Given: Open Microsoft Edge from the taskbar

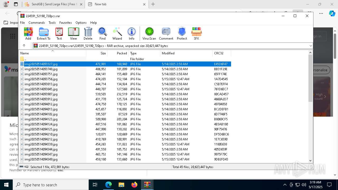Looking at the screenshot, I should click(x=109, y=185).
